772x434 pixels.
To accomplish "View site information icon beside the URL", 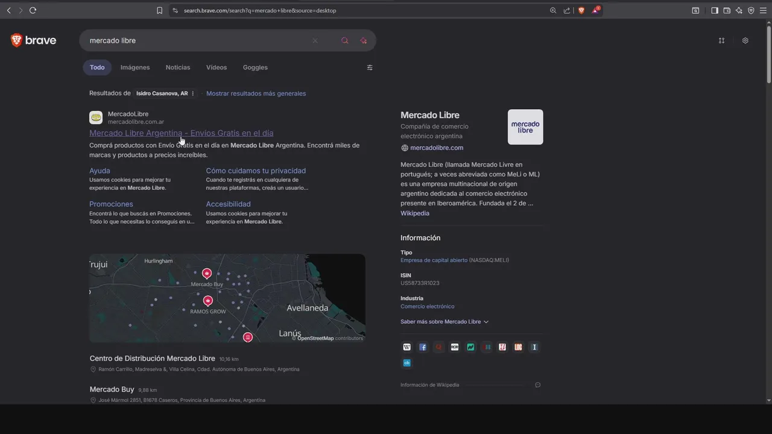I will (175, 10).
